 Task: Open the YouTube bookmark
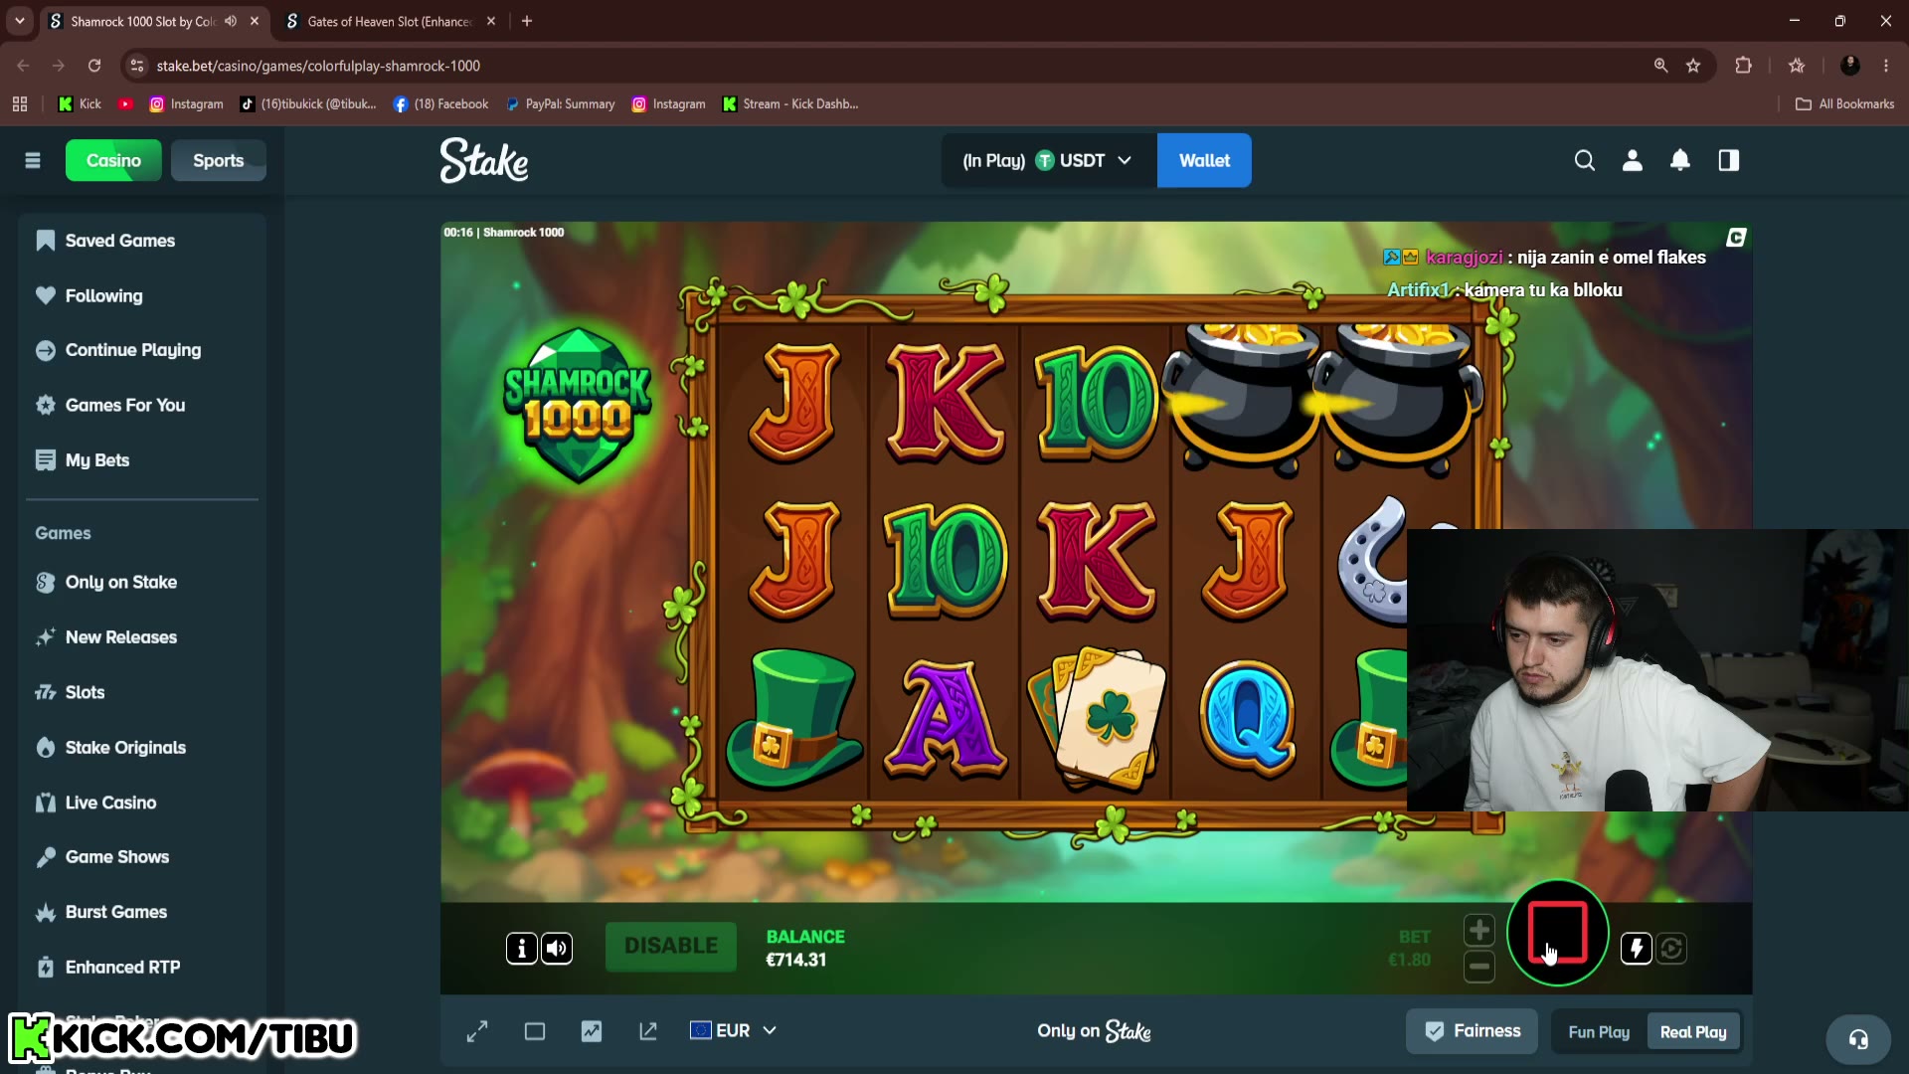pos(125,103)
